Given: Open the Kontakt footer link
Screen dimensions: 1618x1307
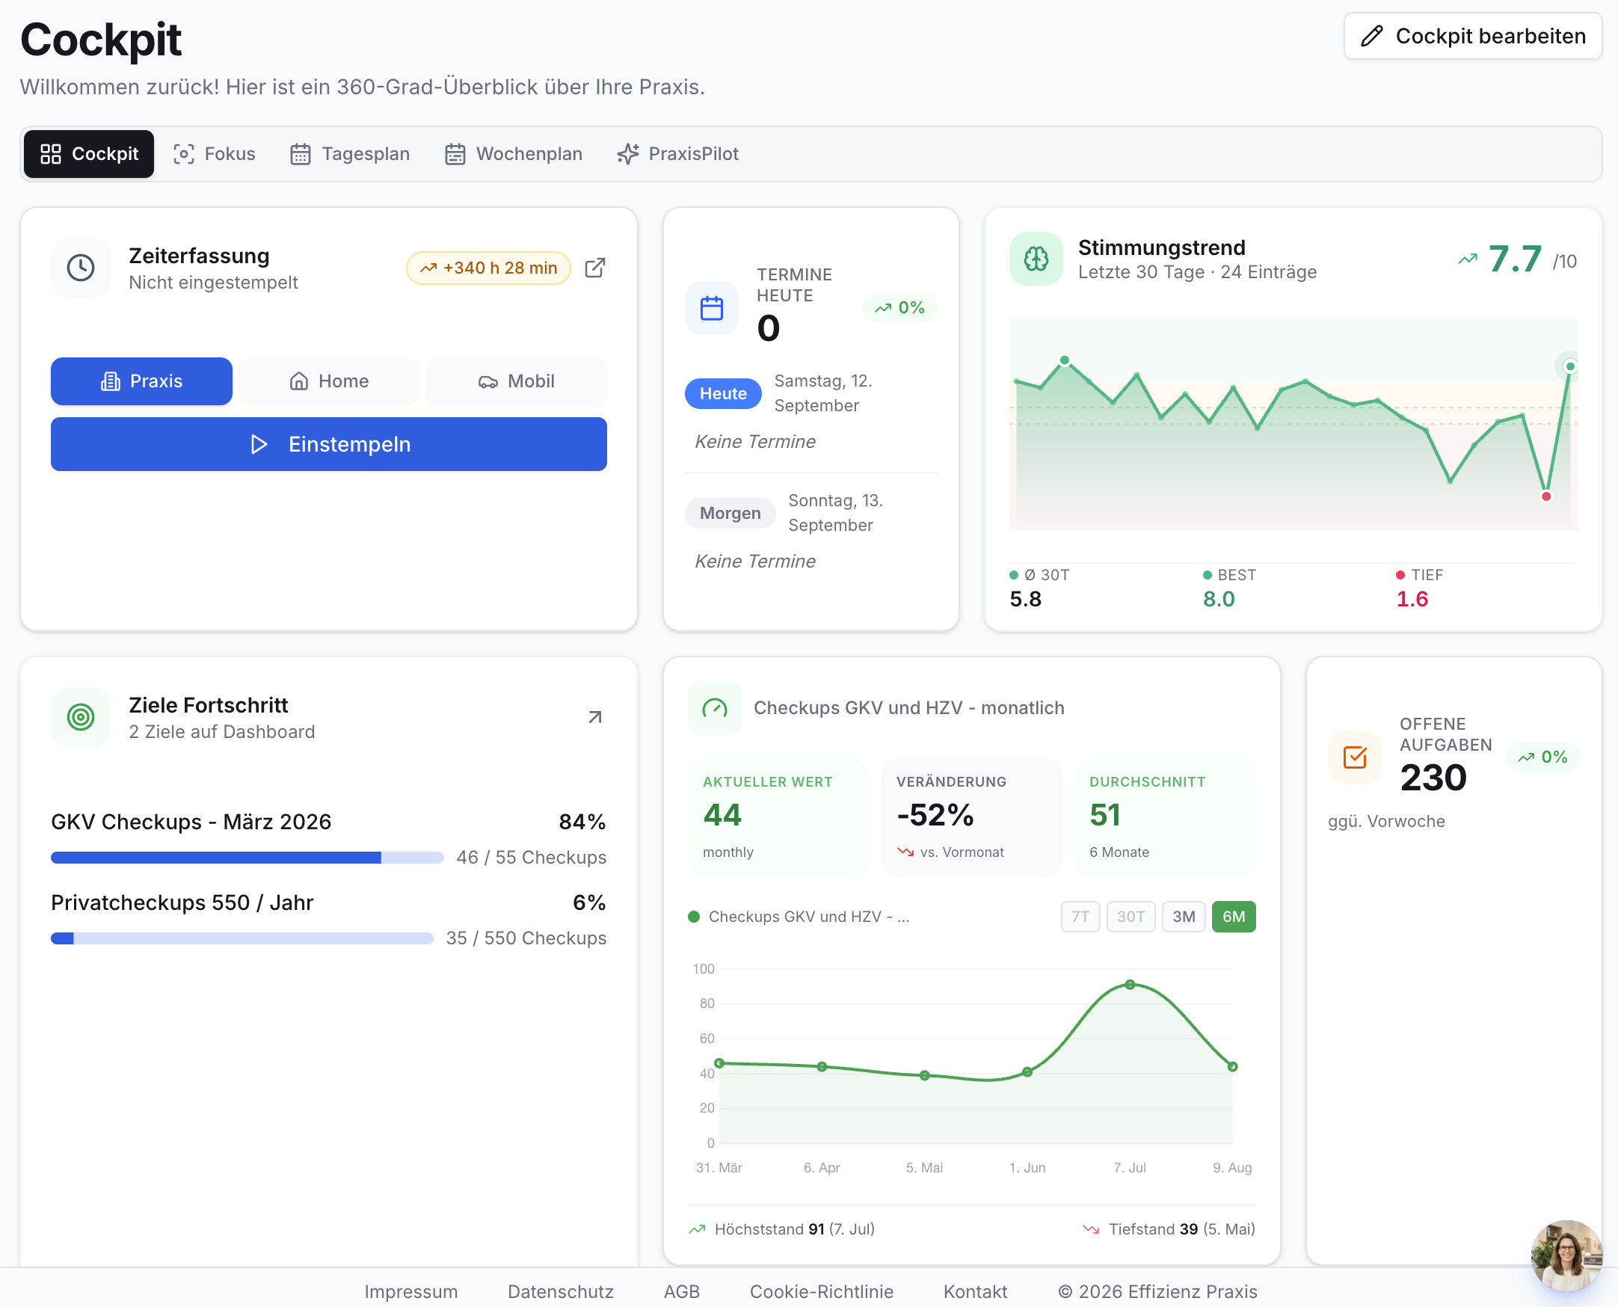Looking at the screenshot, I should [975, 1291].
